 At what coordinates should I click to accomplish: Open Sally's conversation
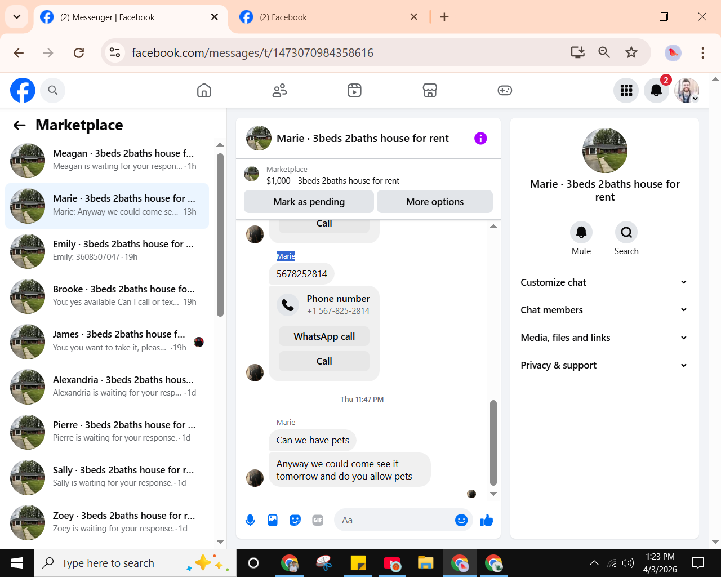107,476
